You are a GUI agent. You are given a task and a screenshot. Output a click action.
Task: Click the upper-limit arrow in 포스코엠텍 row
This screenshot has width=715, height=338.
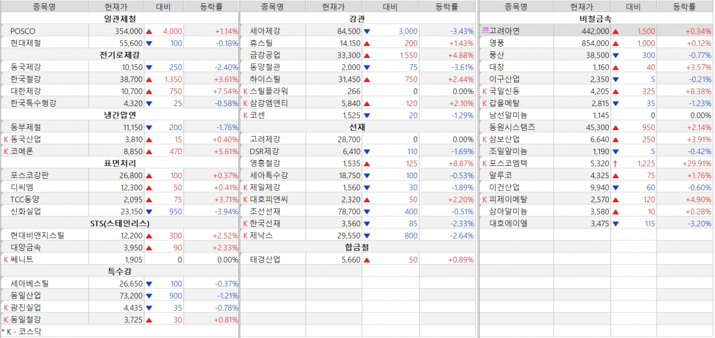(616, 164)
